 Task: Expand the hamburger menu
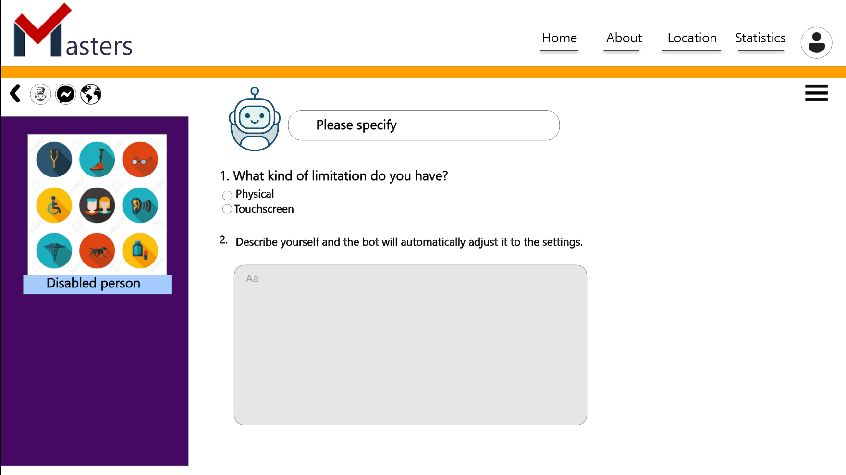816,93
